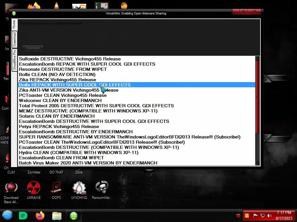Select 'MEMZ DESTRUCTIVE (COMPATIBLE WITH WINDOWS XP-11)'

[x=137, y=111]
